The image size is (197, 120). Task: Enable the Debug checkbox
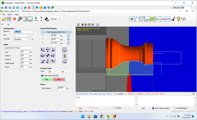(115, 108)
